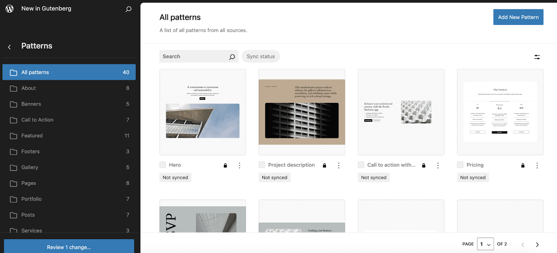
Task: Click the folder icon next to Gallery
Action: click(x=14, y=168)
